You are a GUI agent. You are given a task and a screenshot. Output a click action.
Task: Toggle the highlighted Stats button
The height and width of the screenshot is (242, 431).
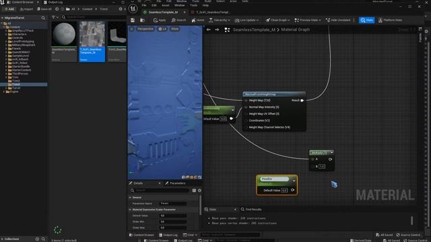[x=366, y=20]
